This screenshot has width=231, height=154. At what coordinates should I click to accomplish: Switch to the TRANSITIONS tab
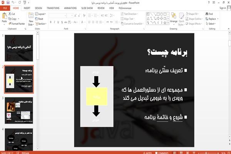53,8
